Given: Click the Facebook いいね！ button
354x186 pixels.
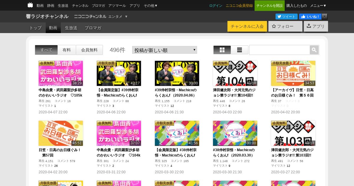Looking at the screenshot, I should [x=310, y=17].
